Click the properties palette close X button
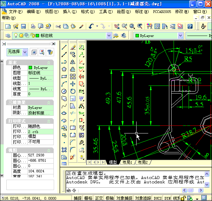 [x=53, y=44]
